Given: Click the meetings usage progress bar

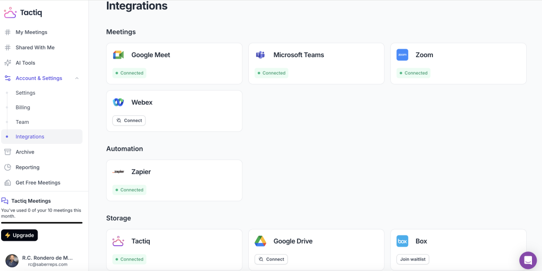Looking at the screenshot, I should pyautogui.click(x=42, y=223).
